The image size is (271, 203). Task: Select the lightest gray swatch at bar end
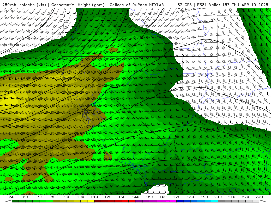pyautogui.click(x=256, y=201)
